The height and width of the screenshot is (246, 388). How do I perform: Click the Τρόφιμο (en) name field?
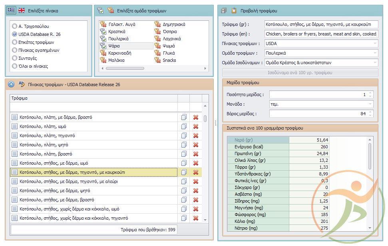pyautogui.click(x=321, y=34)
